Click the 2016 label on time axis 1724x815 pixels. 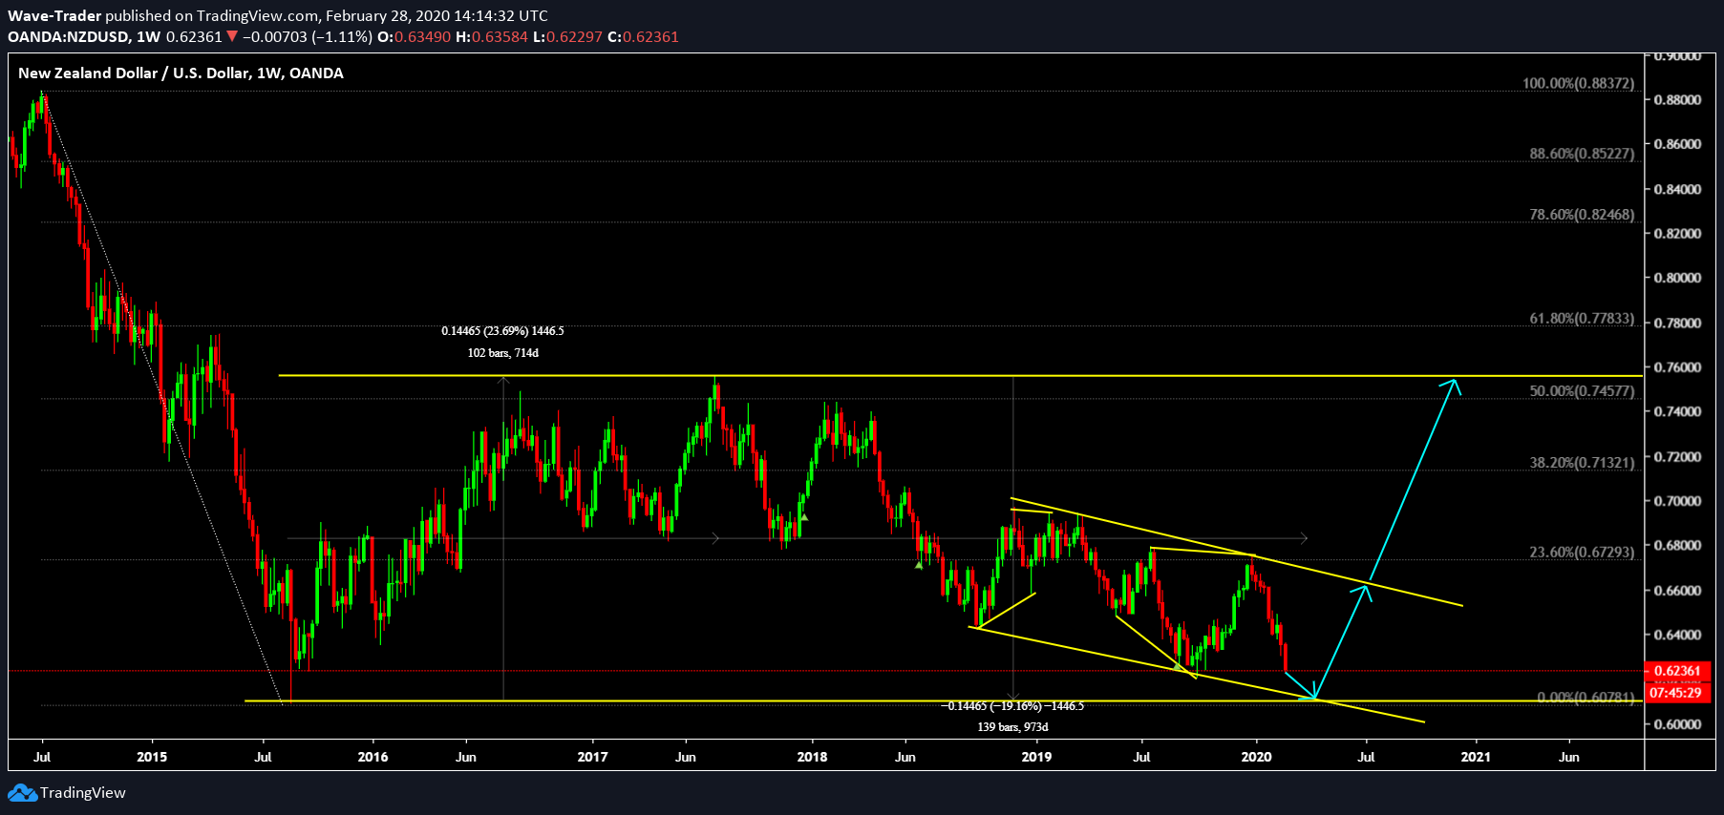(x=372, y=758)
